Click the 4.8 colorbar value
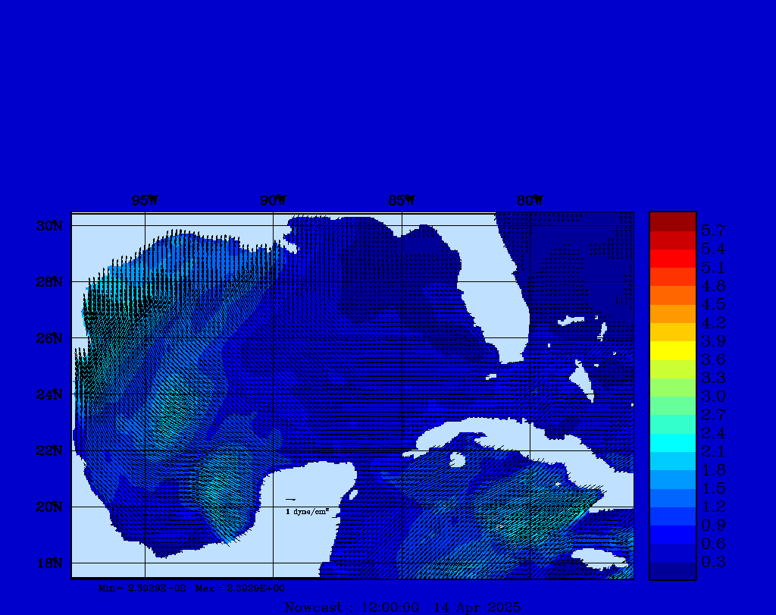 (x=713, y=286)
